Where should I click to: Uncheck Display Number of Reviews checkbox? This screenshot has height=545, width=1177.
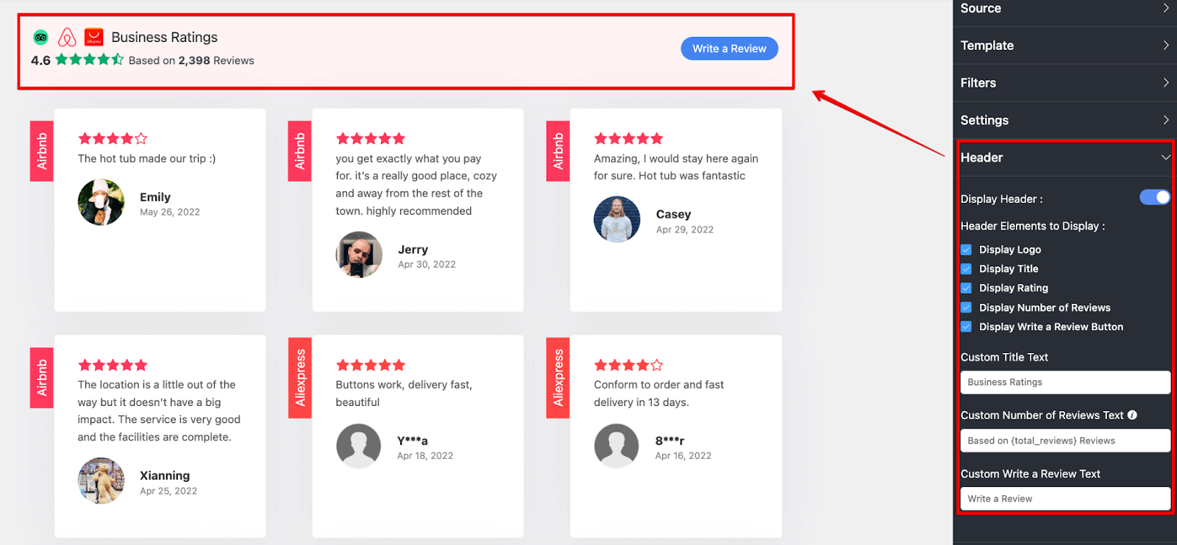tap(967, 307)
